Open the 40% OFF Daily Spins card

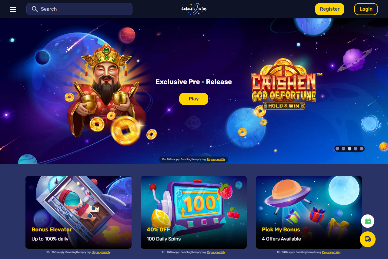[x=194, y=212]
